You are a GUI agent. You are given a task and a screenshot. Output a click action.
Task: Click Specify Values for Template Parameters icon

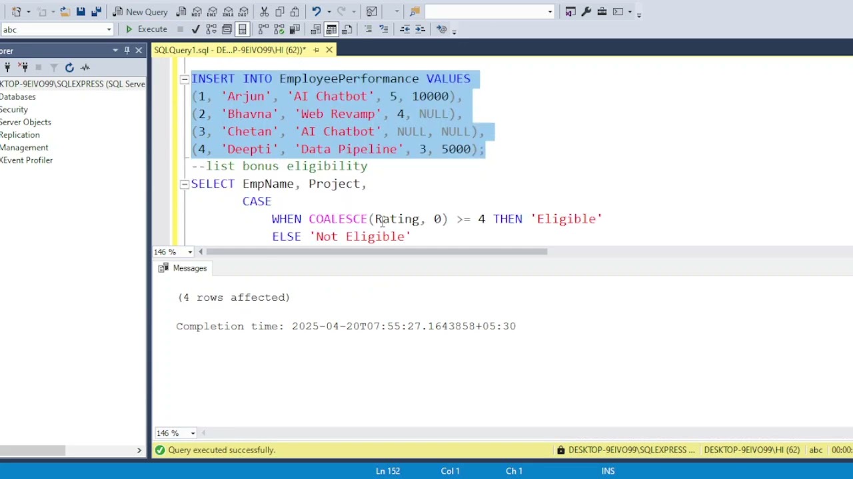click(x=441, y=29)
